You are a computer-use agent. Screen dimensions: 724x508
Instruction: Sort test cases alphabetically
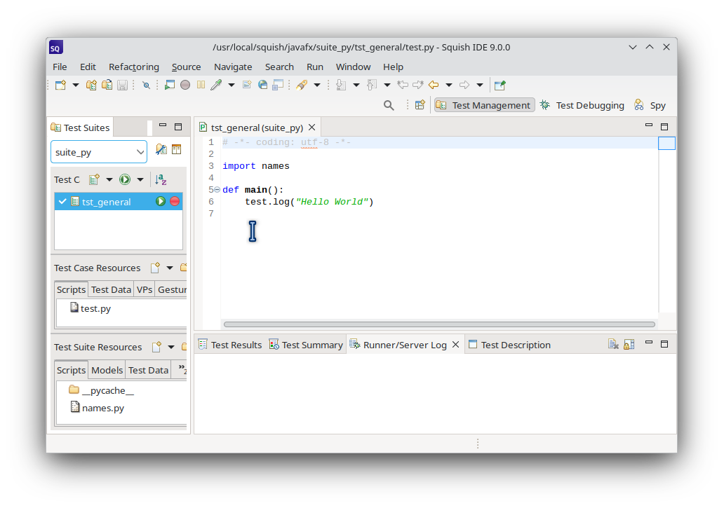(x=160, y=179)
